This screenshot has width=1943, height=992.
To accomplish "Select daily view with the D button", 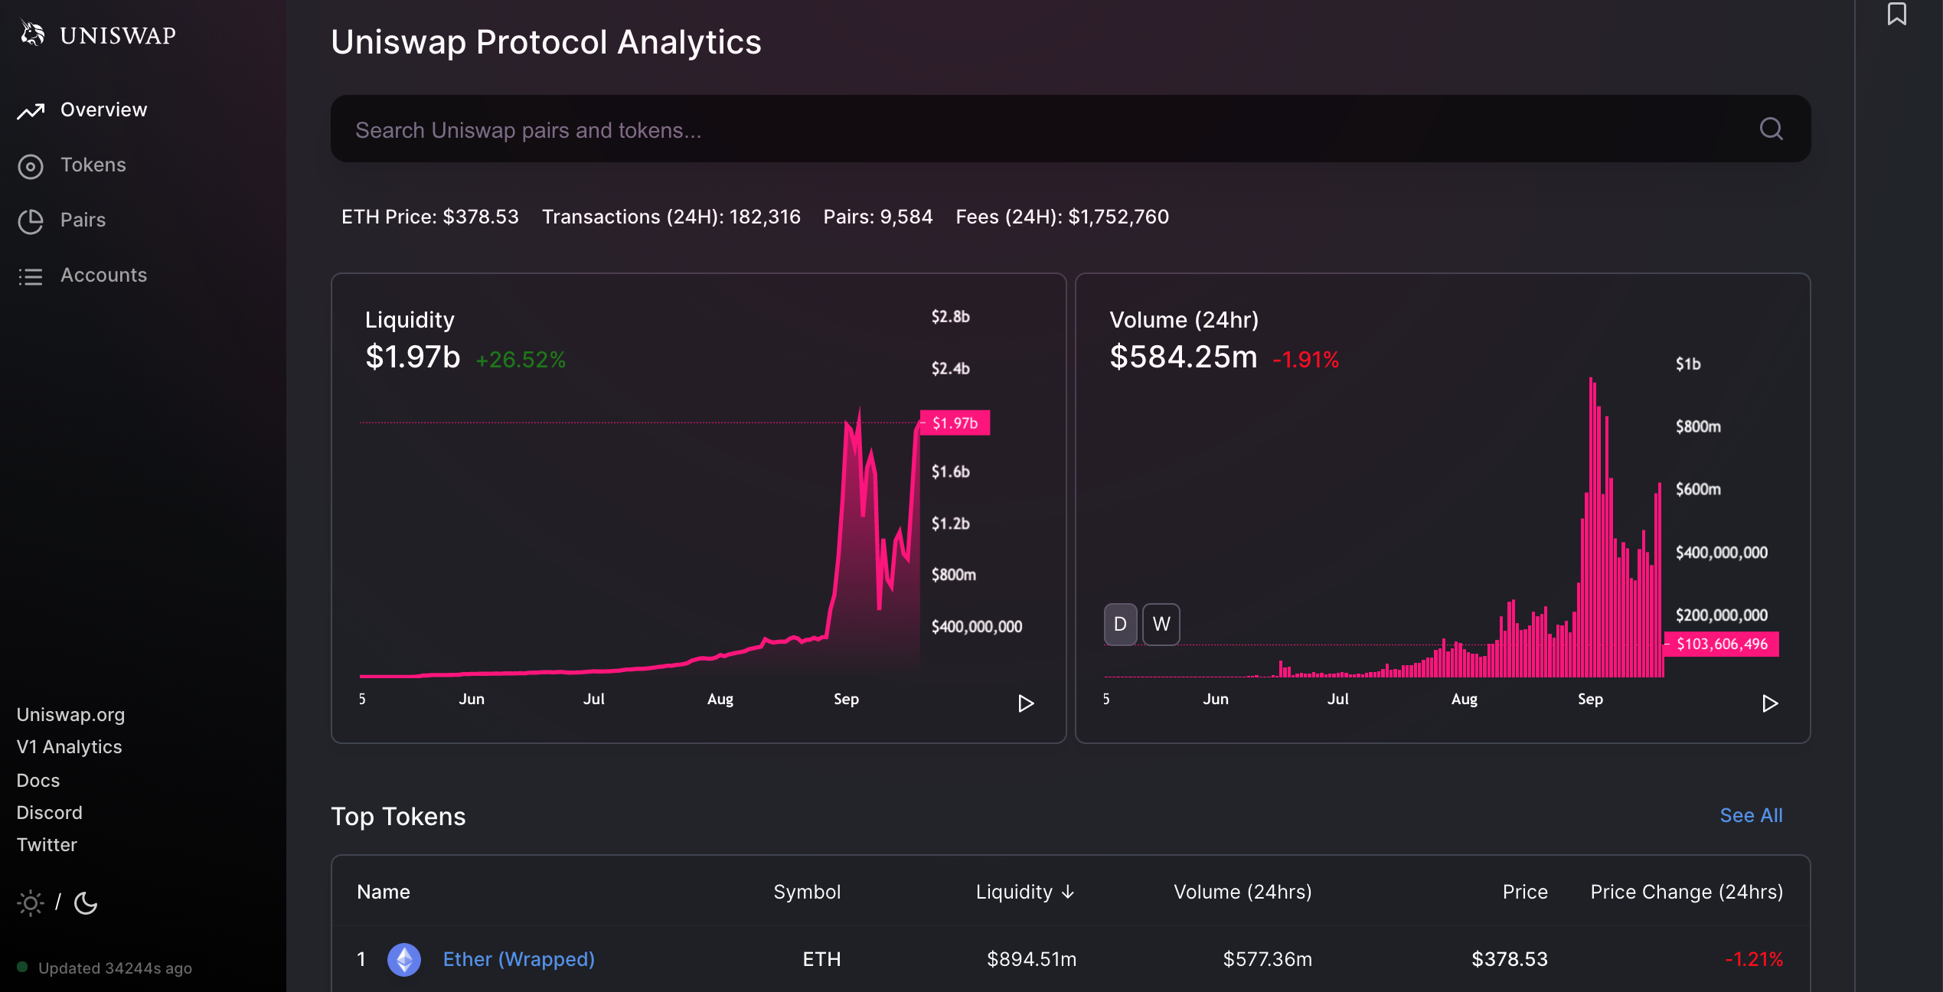I will (1120, 624).
